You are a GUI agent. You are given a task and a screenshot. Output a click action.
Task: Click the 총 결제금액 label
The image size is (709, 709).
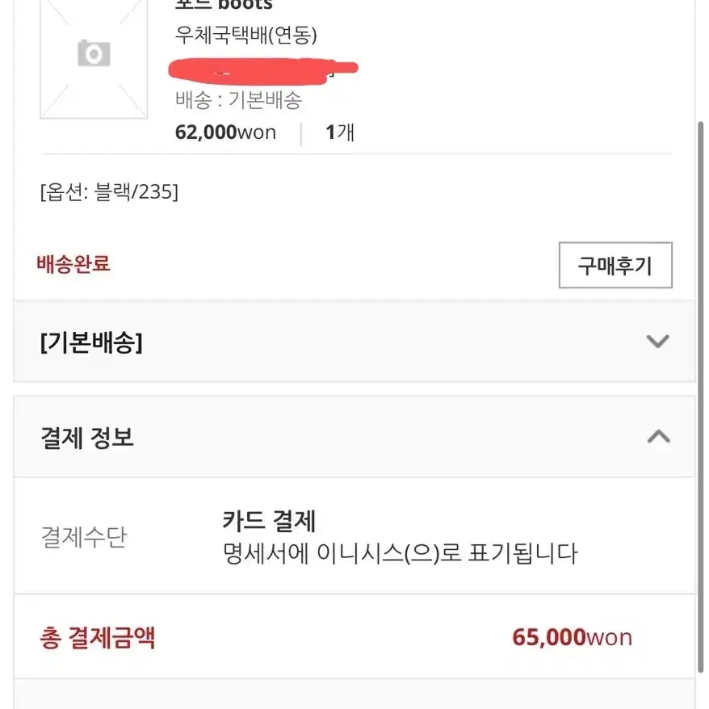pos(97,638)
